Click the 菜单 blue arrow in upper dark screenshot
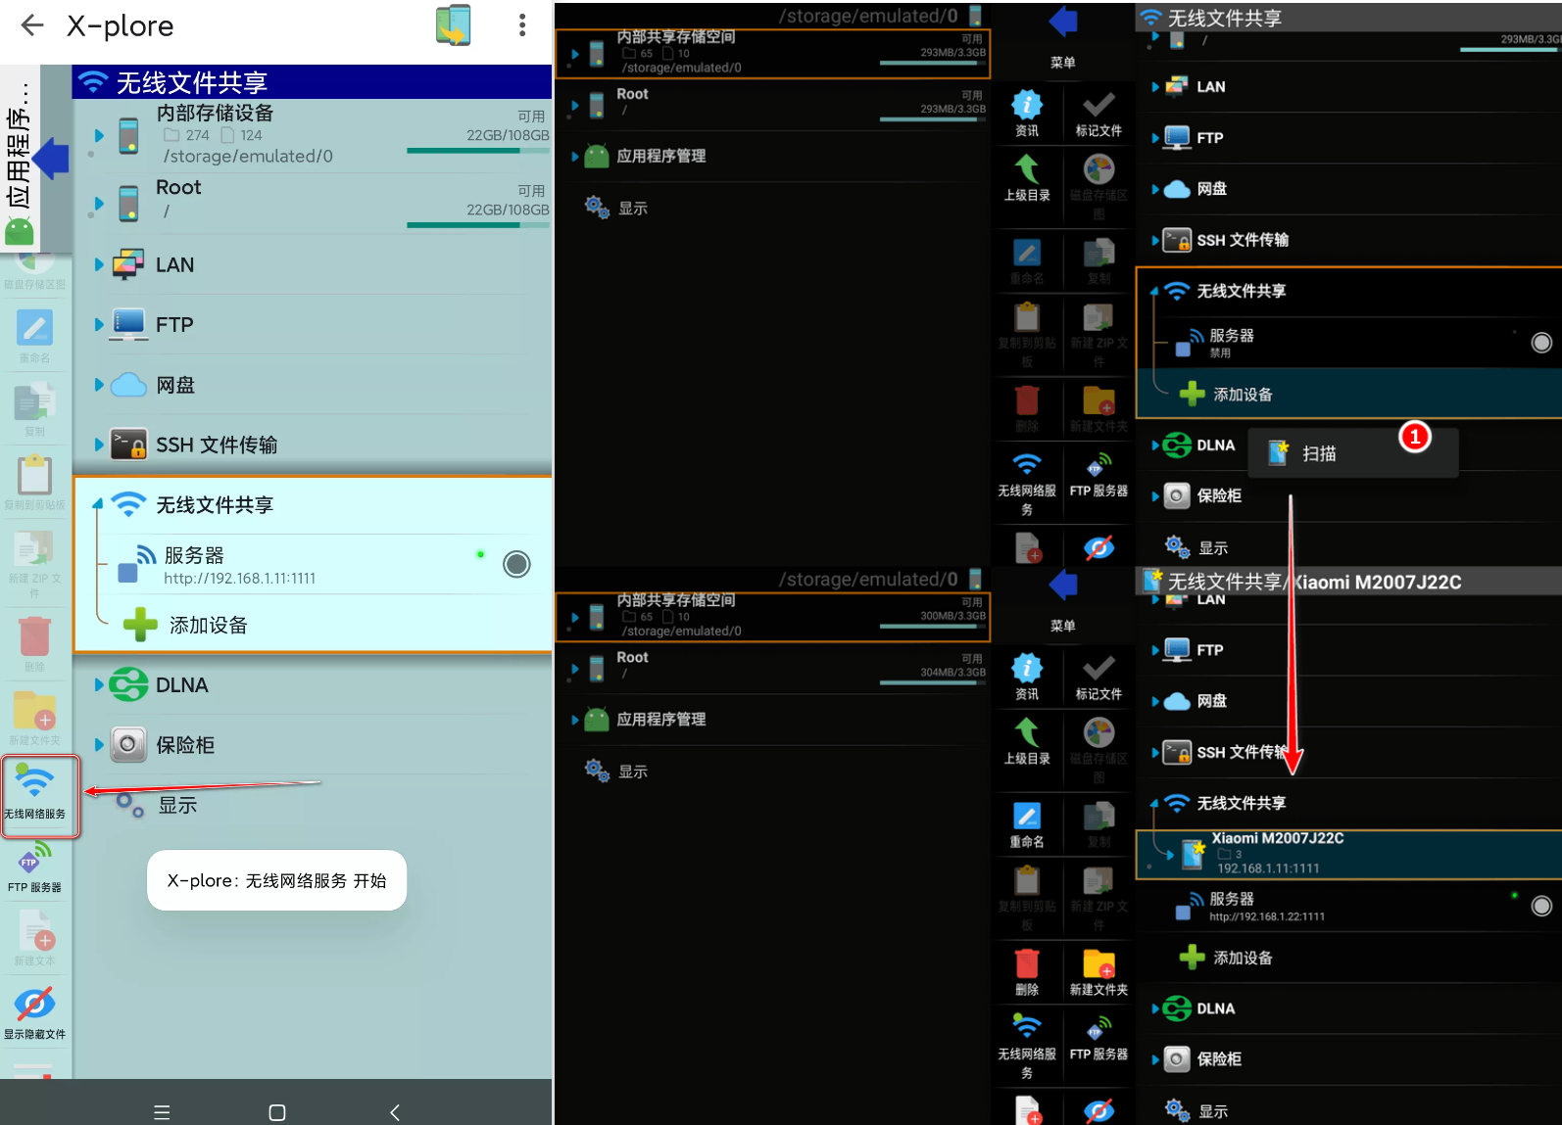The width and height of the screenshot is (1562, 1125). click(x=1062, y=23)
